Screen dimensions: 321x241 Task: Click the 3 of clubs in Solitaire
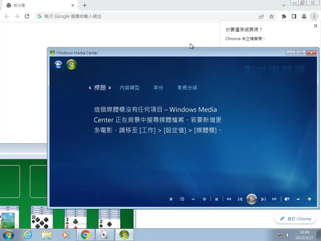click(x=76, y=220)
